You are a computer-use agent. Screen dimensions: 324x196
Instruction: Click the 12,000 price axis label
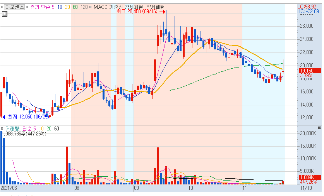pos(307,117)
